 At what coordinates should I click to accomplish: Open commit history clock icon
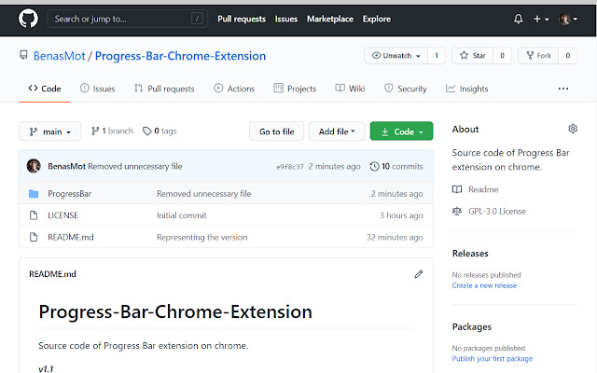[x=375, y=166]
